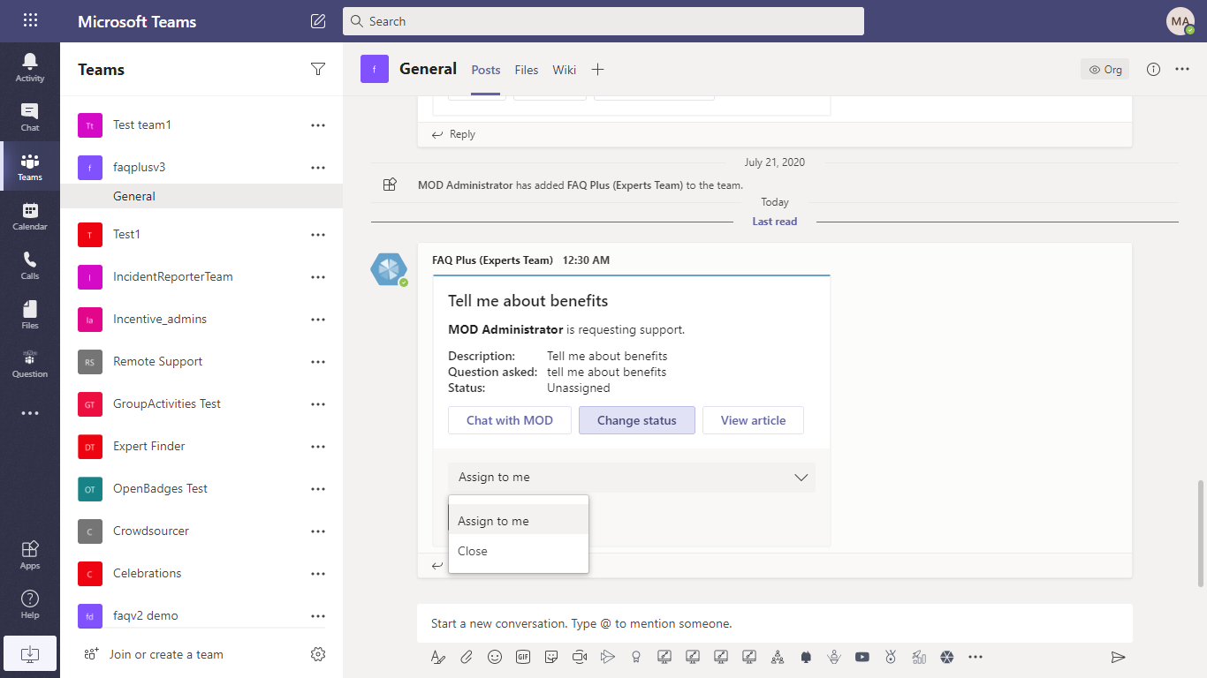This screenshot has width=1207, height=678.
Task: Open Files in left rail
Action: (x=30, y=314)
